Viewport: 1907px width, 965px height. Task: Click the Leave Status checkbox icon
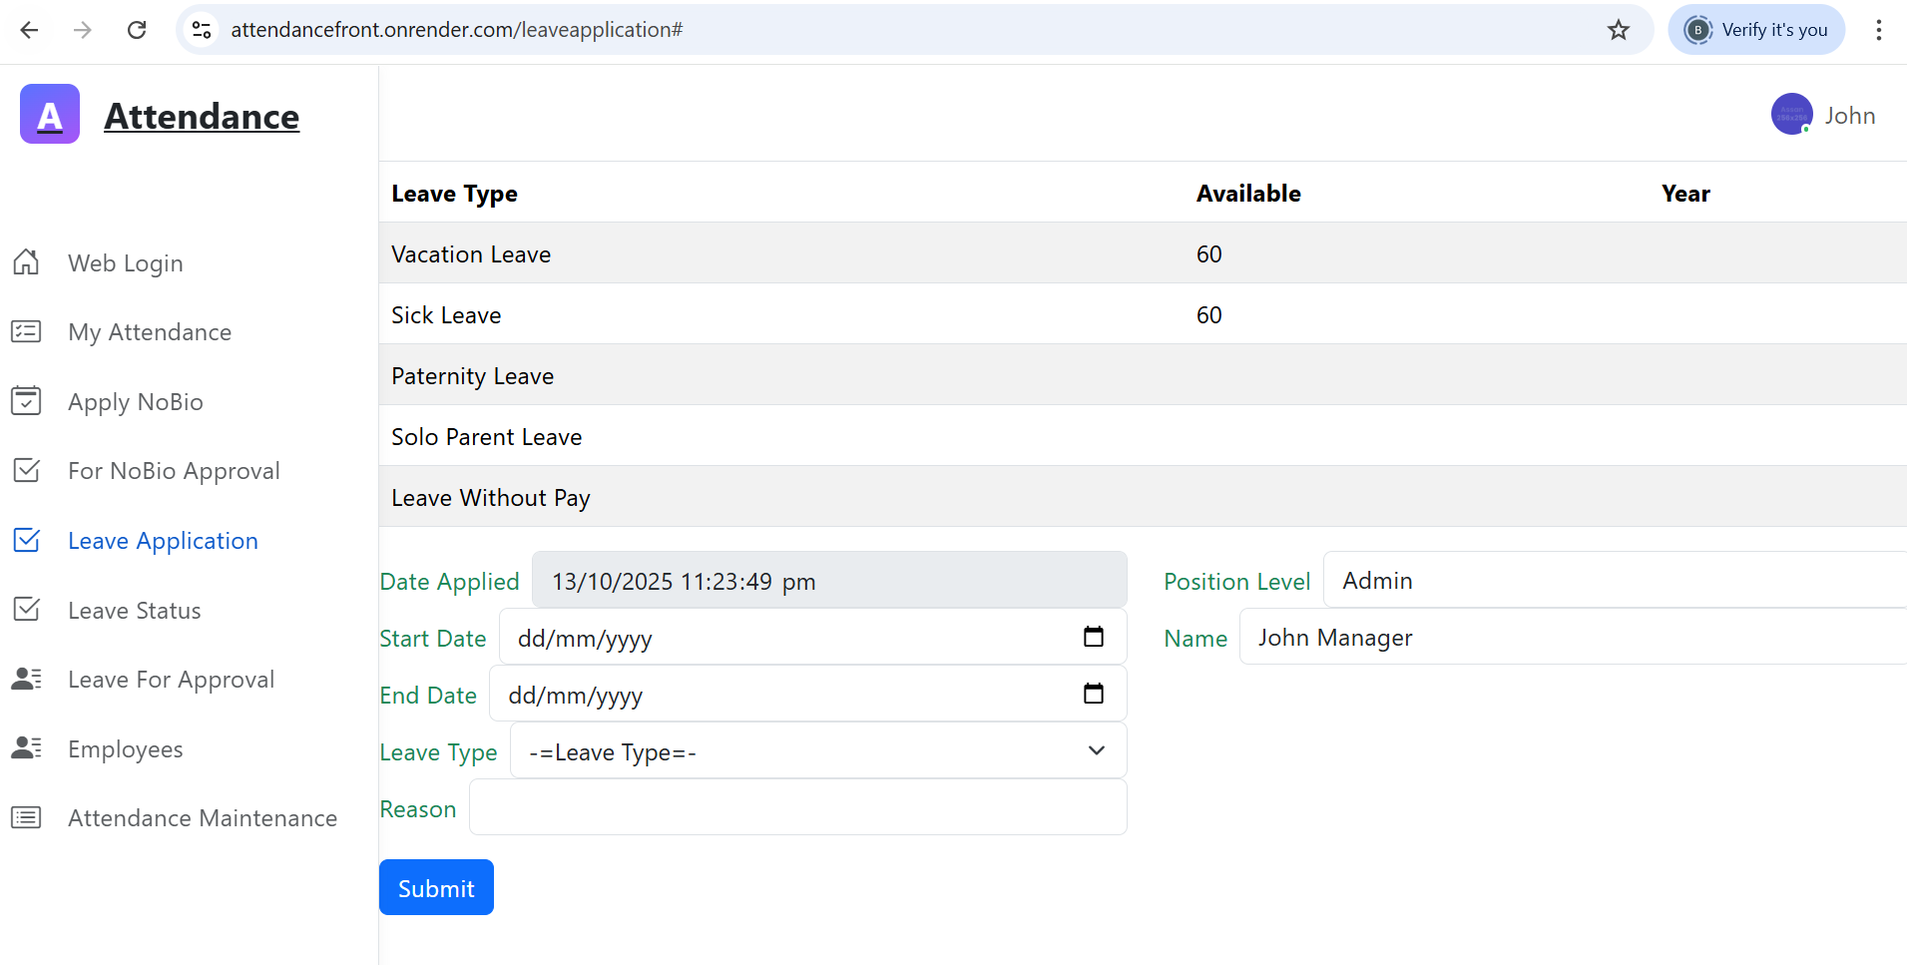26,610
